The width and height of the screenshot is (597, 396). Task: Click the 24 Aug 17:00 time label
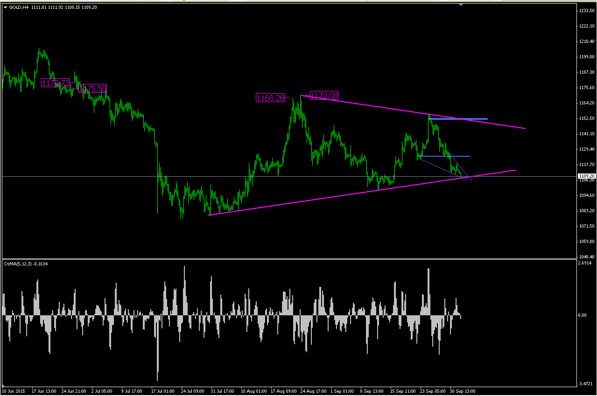click(x=314, y=391)
